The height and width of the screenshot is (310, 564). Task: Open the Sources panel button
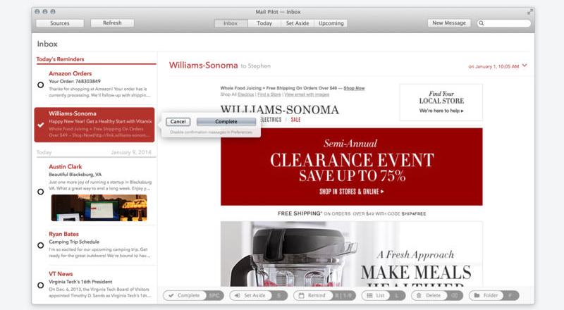[60, 23]
